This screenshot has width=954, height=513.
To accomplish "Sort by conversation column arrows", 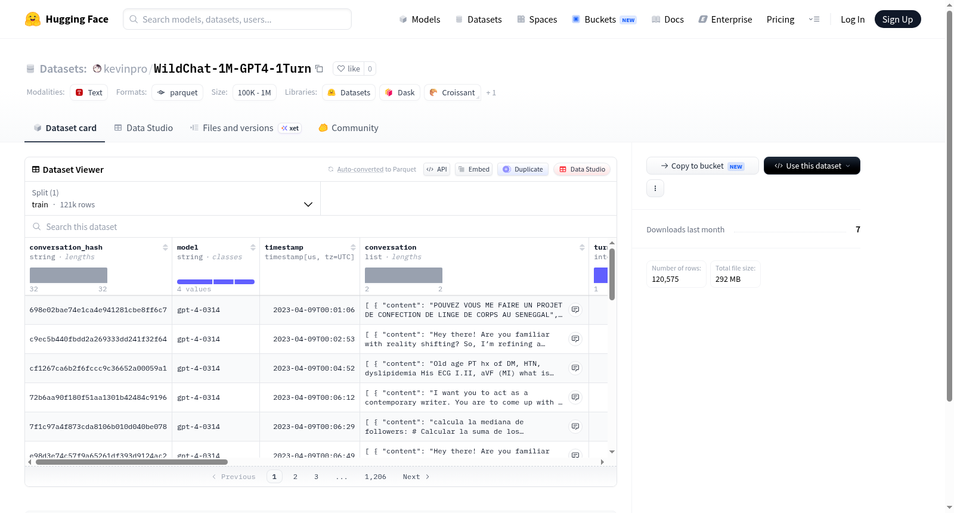I will pyautogui.click(x=582, y=247).
